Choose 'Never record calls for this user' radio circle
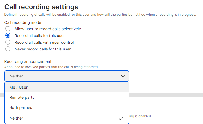203x124 pixels. (8, 49)
